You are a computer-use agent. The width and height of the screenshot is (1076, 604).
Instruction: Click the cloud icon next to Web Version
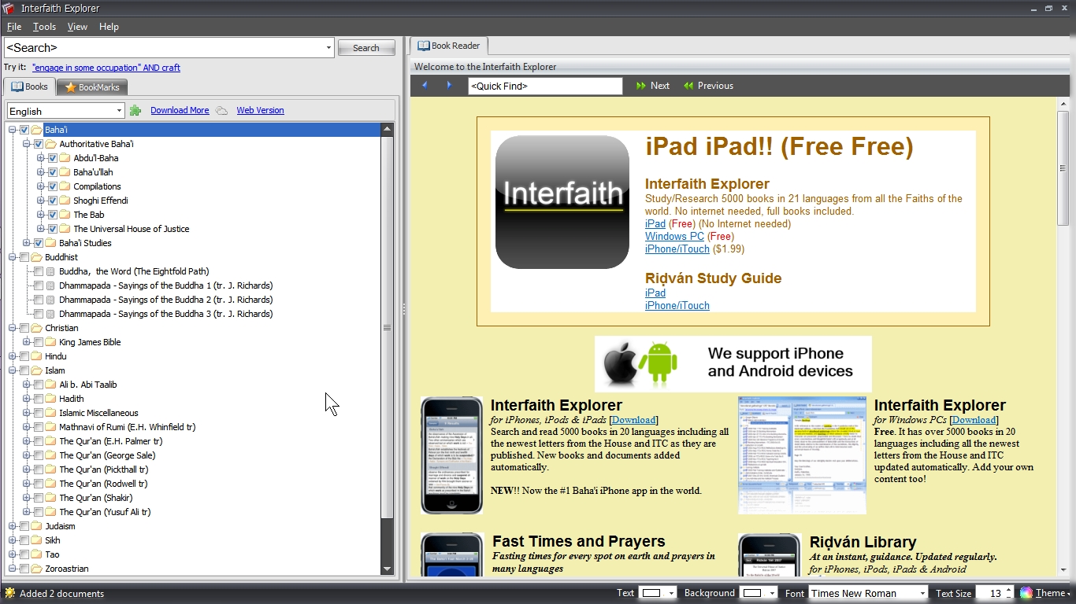pos(223,110)
